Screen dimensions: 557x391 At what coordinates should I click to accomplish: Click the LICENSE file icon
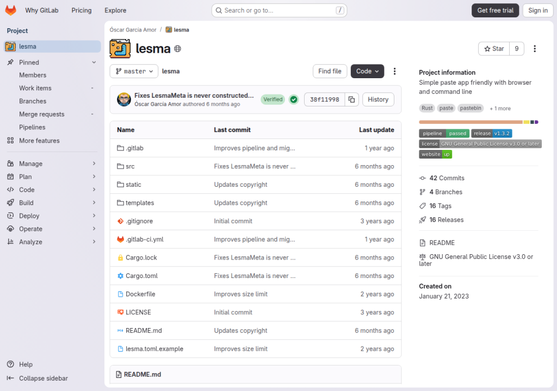(120, 312)
